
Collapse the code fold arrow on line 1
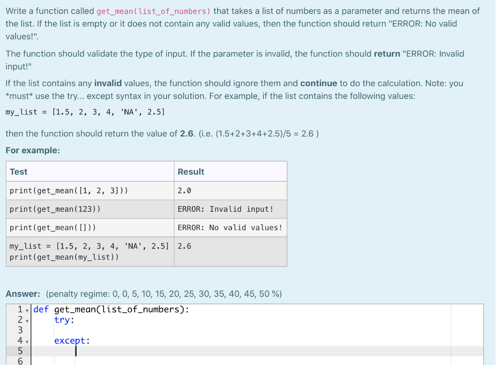(x=27, y=309)
